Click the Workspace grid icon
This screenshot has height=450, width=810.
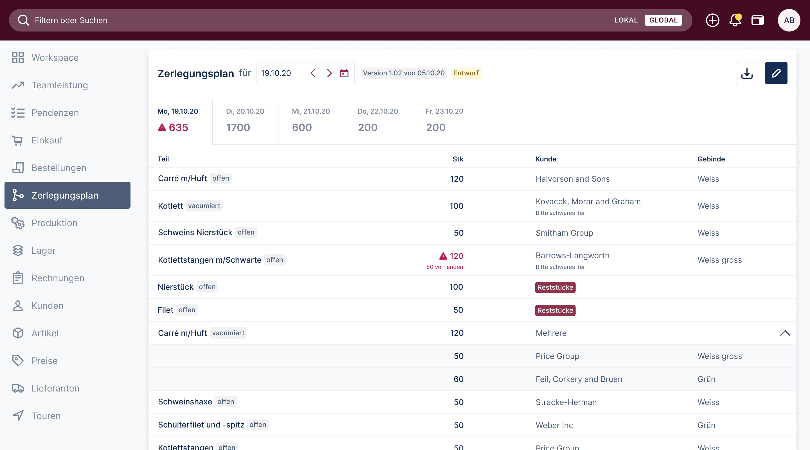click(x=18, y=58)
